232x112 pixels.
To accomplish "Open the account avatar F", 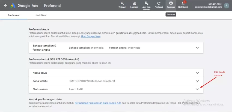I will [226, 6].
